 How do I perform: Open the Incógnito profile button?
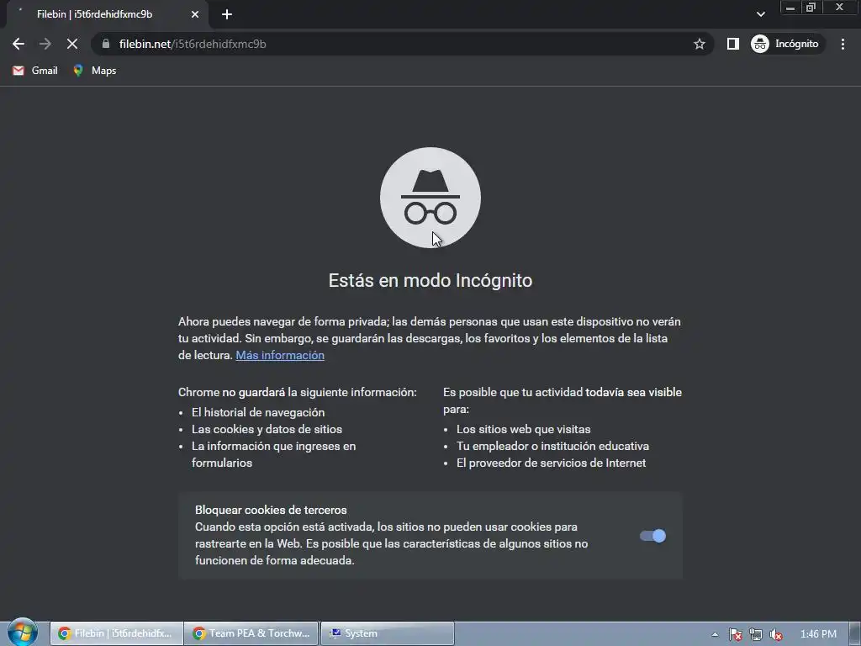(x=786, y=44)
